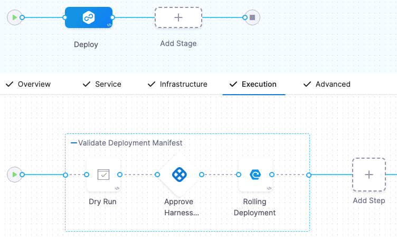397x237 pixels.
Task: Click the execution start play icon
Action: [x=14, y=175]
